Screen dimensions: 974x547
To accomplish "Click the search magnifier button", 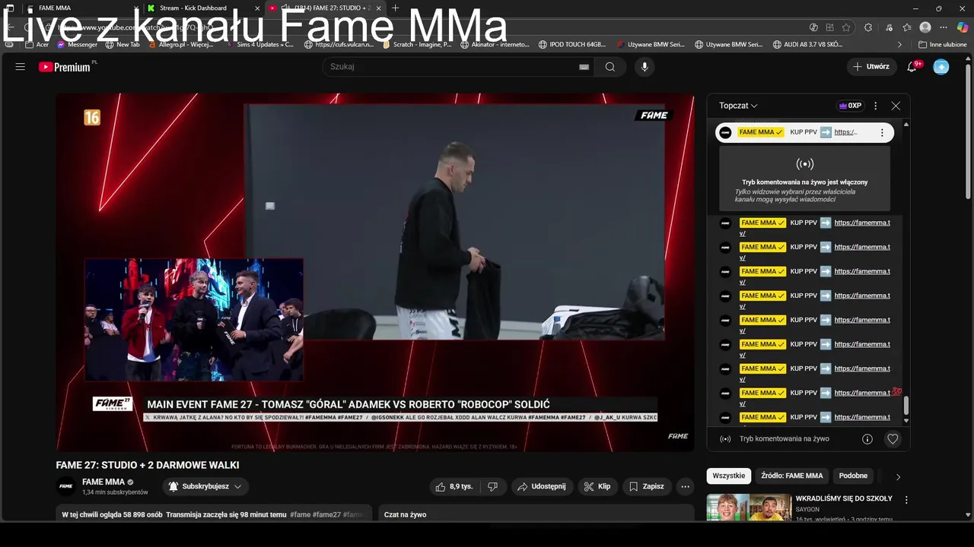I will pyautogui.click(x=610, y=67).
